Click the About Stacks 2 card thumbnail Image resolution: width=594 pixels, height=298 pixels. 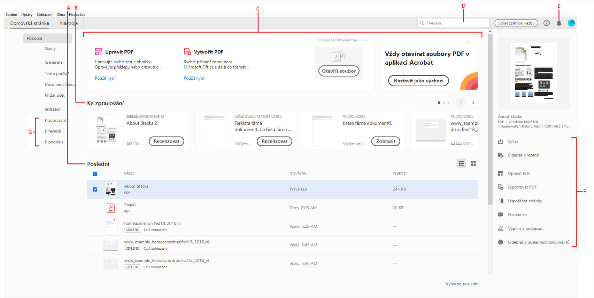click(107, 130)
